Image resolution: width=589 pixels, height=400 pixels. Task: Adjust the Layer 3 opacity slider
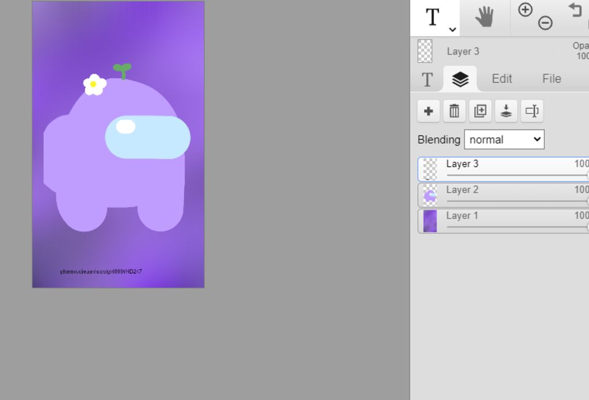(x=518, y=175)
